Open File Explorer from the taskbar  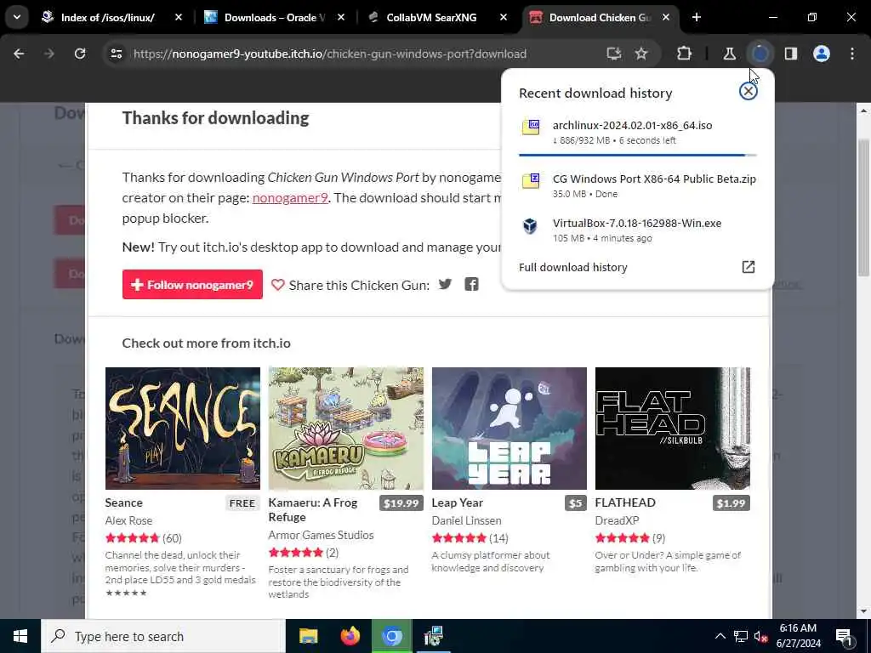tap(308, 636)
